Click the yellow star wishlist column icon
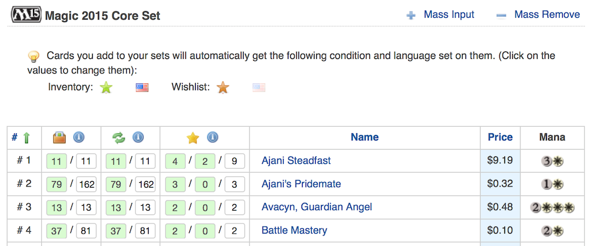Image resolution: width=590 pixels, height=246 pixels. tap(193, 138)
